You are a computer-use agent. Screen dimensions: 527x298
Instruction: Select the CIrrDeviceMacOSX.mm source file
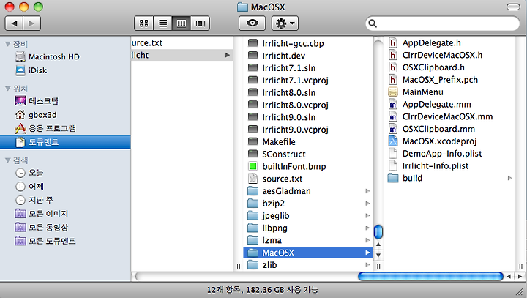449,116
